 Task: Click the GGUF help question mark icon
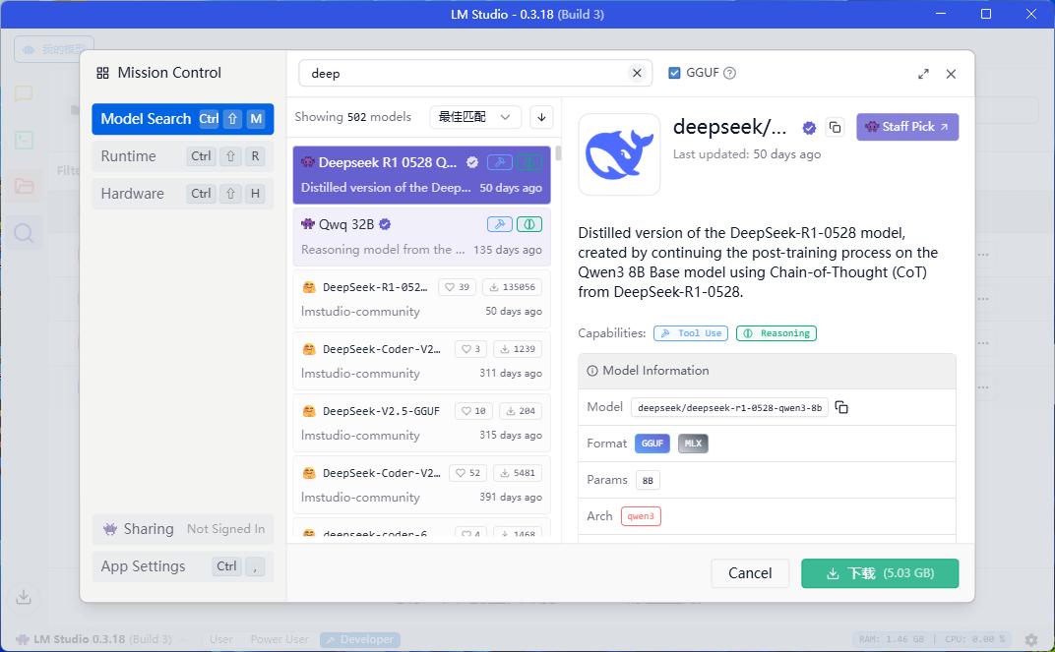[x=729, y=74]
